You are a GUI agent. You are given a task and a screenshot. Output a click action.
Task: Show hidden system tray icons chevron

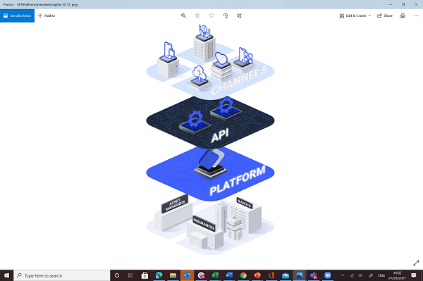[343, 275]
